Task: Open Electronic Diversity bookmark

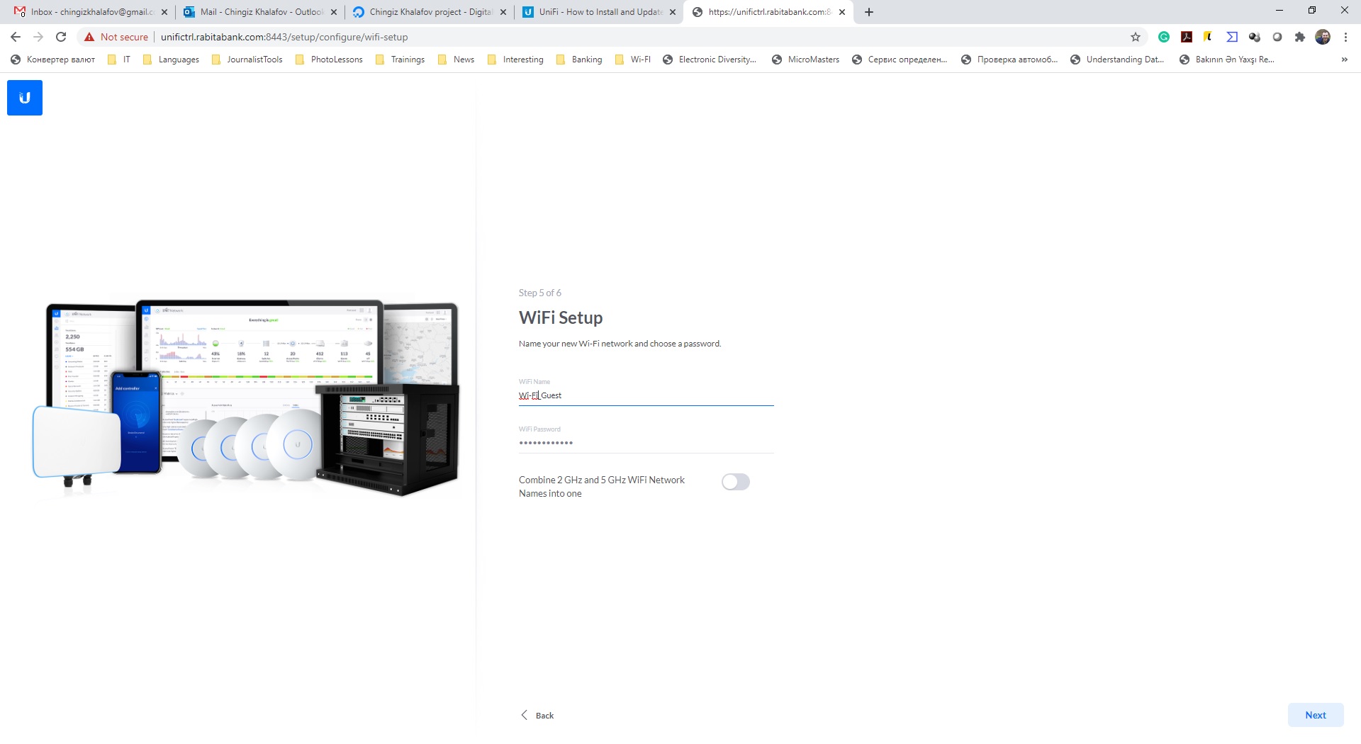Action: pyautogui.click(x=710, y=60)
